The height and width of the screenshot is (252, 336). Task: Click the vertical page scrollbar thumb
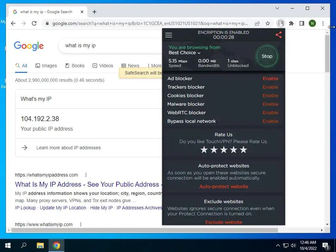327,53
